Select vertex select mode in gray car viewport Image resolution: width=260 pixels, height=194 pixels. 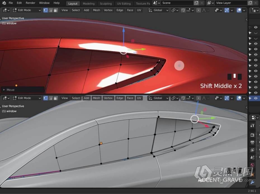pyautogui.click(x=46, y=98)
